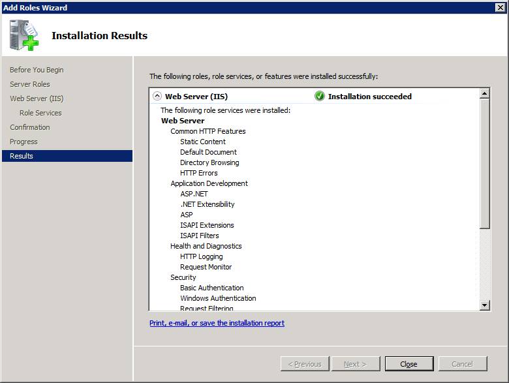Click 'The following roles, role services' text

(264, 76)
